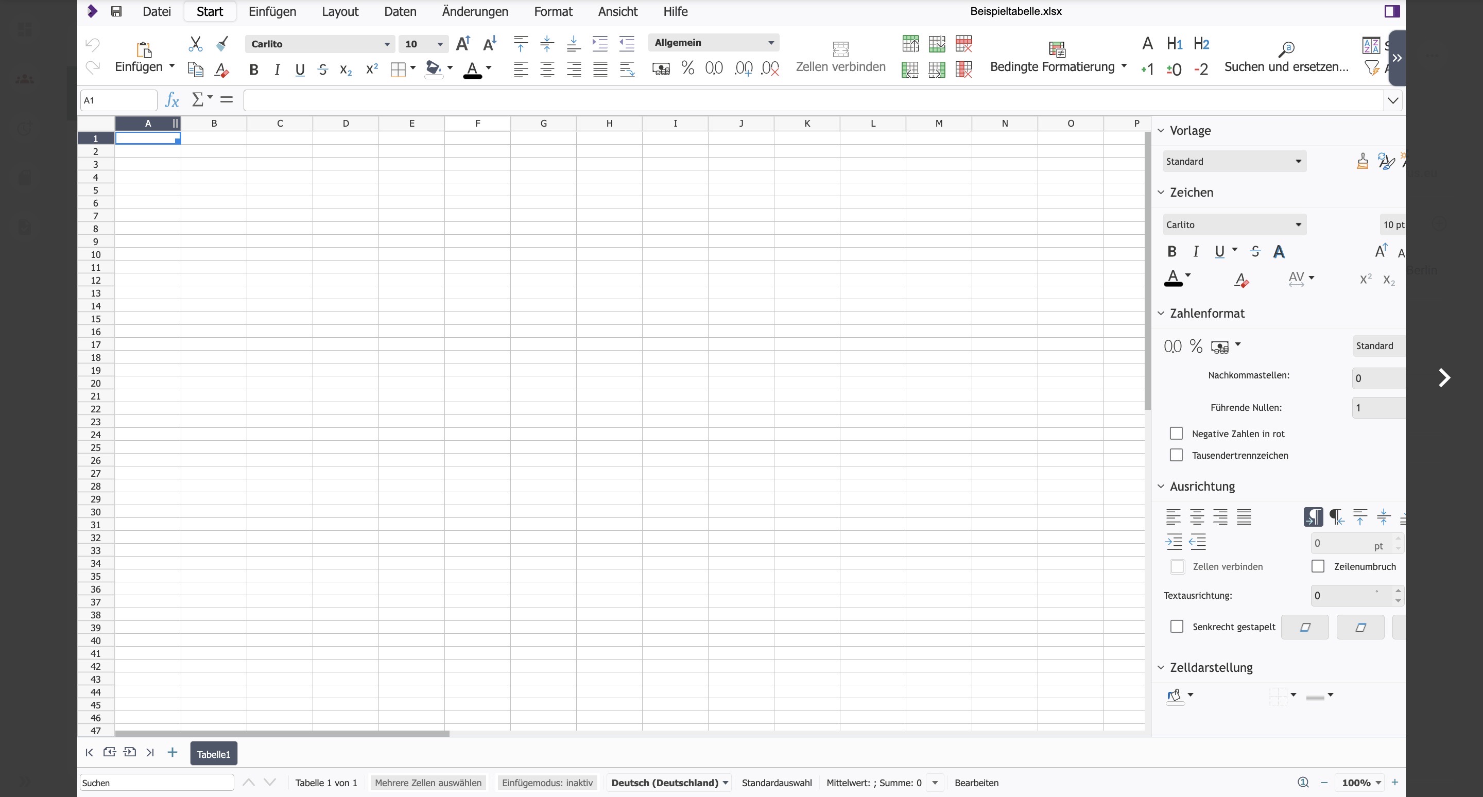This screenshot has width=1483, height=797.
Task: Switch to the Daten tab
Action: 400,11
